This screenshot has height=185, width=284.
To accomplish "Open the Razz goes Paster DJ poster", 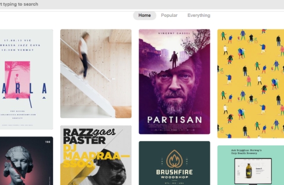I will click(96, 155).
